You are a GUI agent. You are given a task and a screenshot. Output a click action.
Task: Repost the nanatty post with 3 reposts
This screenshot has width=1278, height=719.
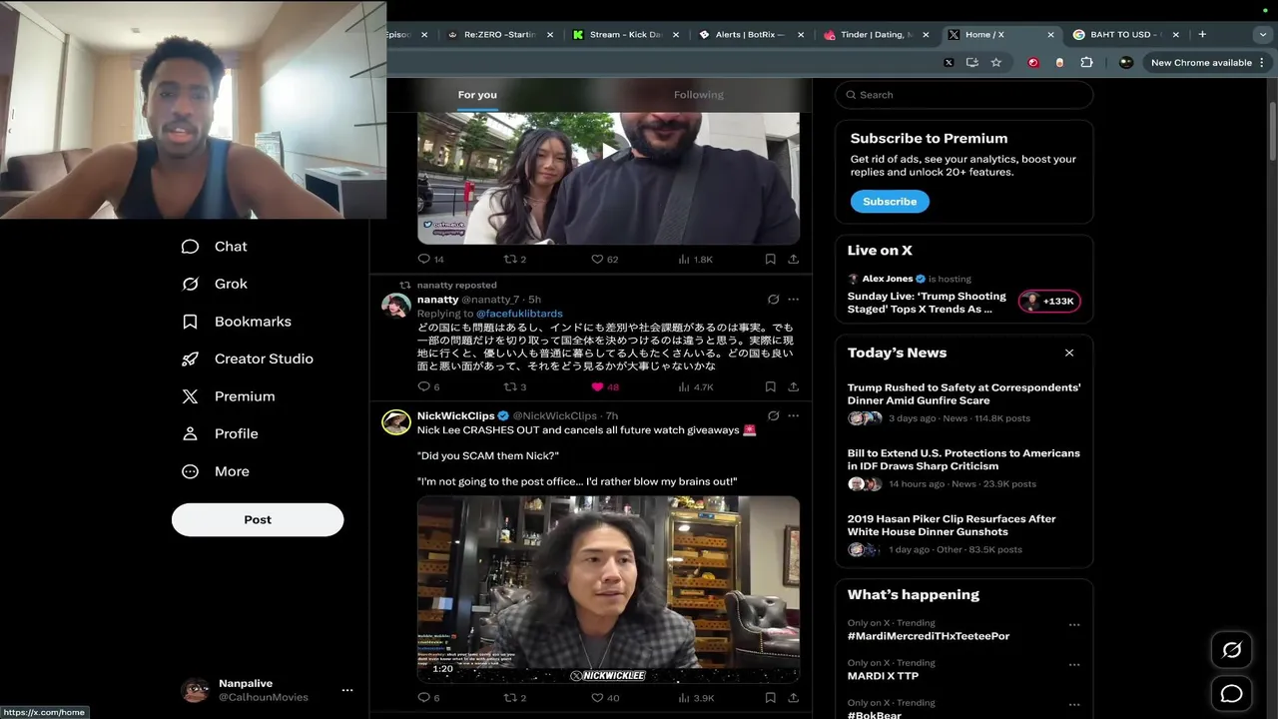pyautogui.click(x=514, y=386)
